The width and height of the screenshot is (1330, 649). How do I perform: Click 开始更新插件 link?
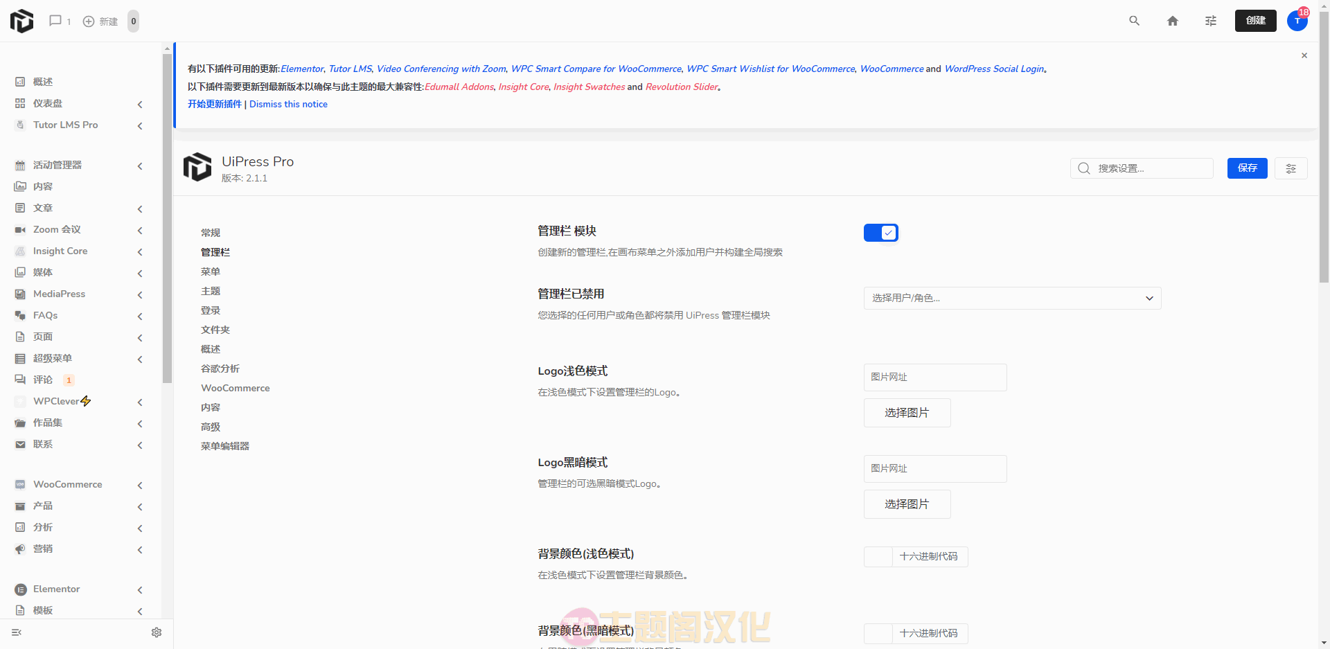[215, 104]
